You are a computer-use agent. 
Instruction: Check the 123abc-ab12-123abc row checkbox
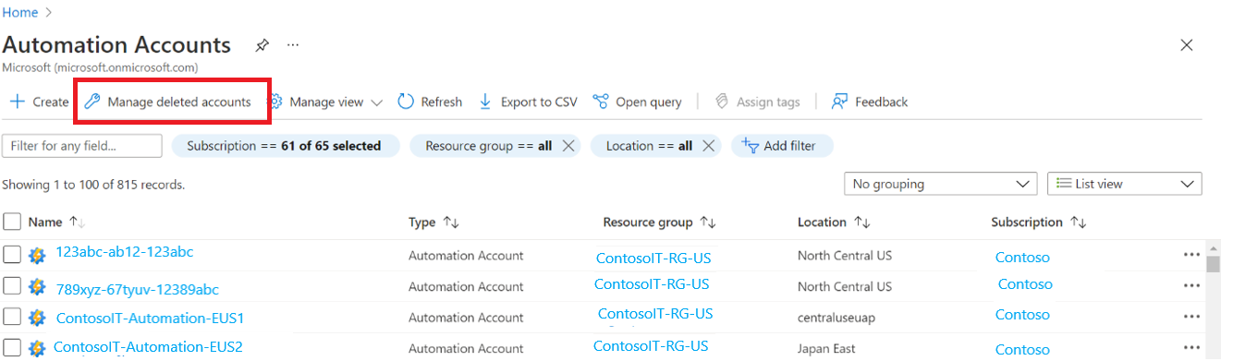pos(12,255)
